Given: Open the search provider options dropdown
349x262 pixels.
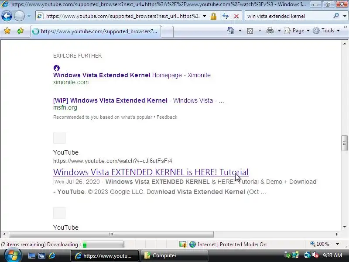Looking at the screenshot, I should tap(345, 16).
